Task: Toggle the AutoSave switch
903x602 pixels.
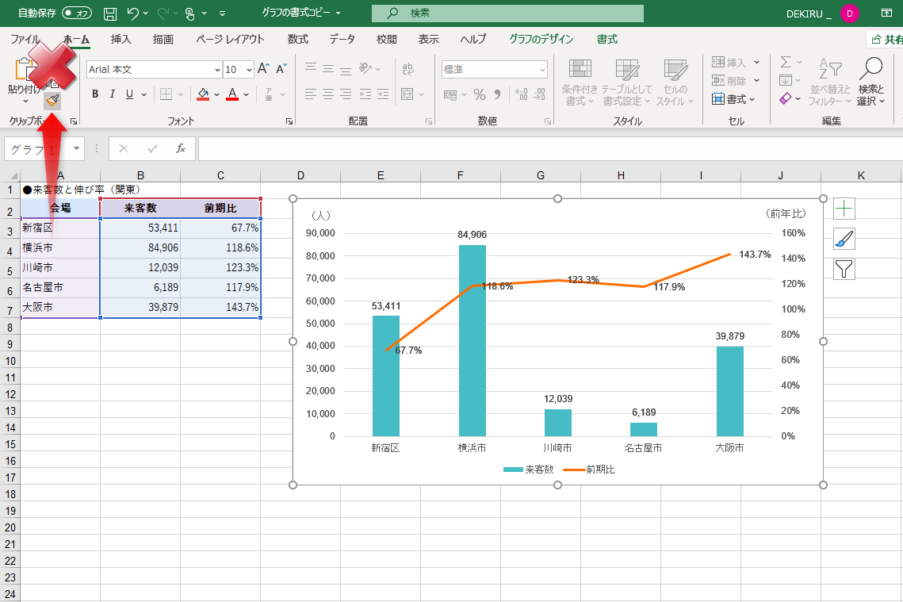Action: point(77,13)
